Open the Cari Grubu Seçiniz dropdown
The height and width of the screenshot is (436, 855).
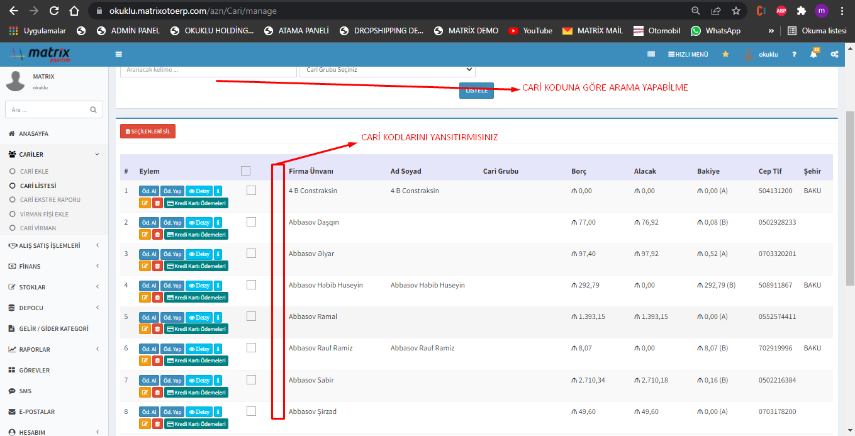coord(387,70)
